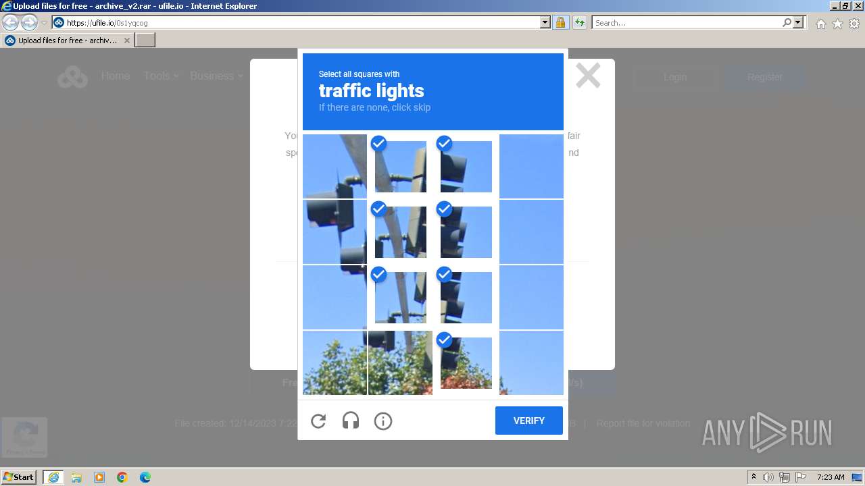
Task: Click the refresh page icon
Action: [x=579, y=23]
